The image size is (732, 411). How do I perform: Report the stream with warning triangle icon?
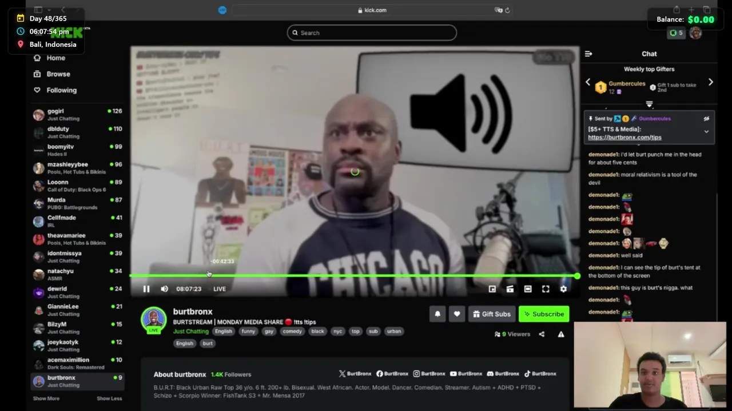[561, 334]
